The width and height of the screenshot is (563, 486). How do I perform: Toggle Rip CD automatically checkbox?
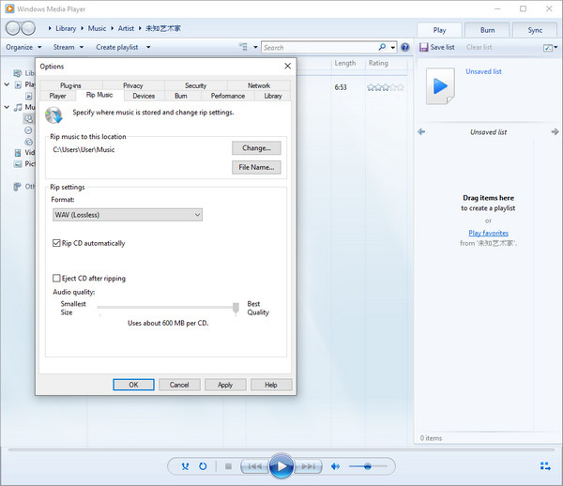tap(56, 243)
